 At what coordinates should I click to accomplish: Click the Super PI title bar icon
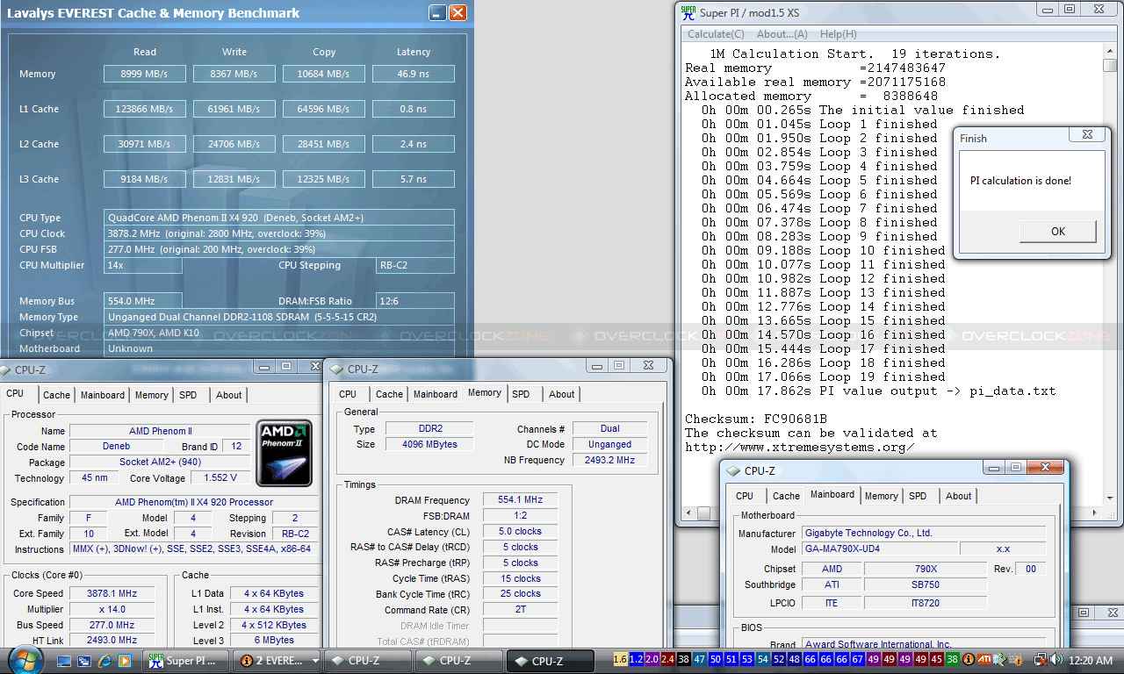pyautogui.click(x=688, y=13)
